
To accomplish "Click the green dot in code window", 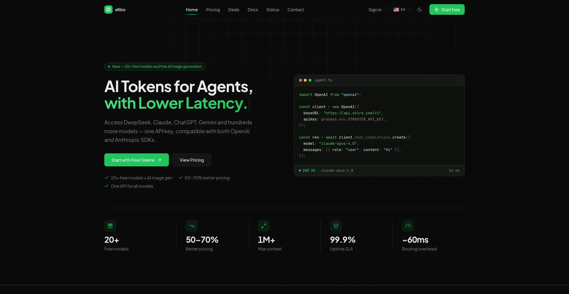I will tap(310, 80).
